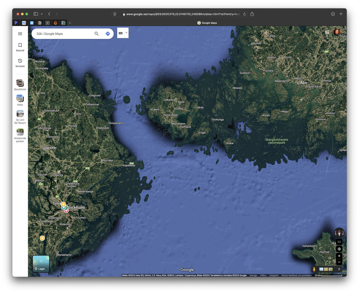359x293 pixels.
Task: Click the Skicka feedback om produkten link
Action: pos(296,275)
